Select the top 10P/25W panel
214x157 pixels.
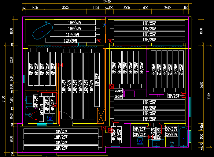73,22
